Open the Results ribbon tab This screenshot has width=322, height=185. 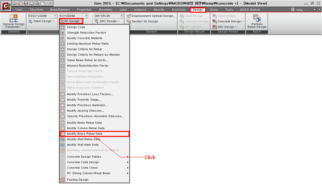pyautogui.click(x=159, y=10)
